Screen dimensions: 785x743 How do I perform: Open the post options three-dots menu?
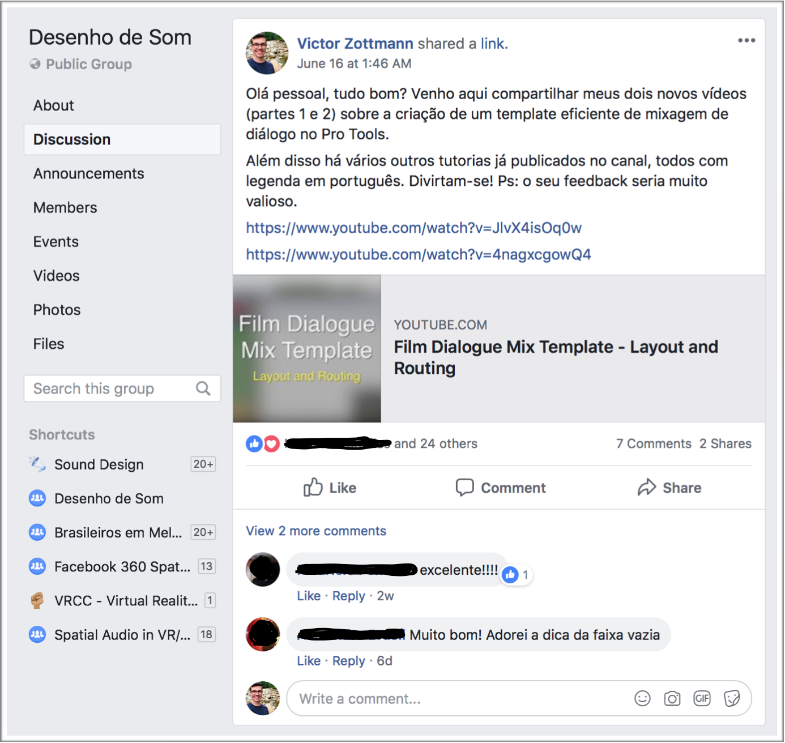pos(746,40)
